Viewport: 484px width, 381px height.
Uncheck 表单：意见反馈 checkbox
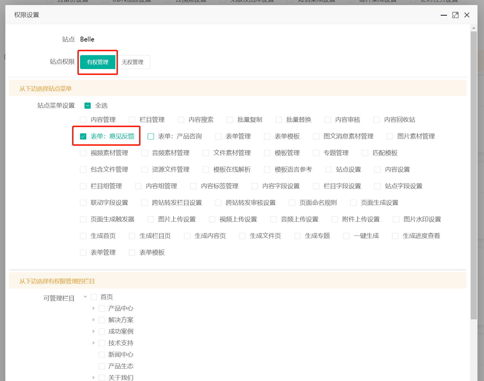point(83,137)
